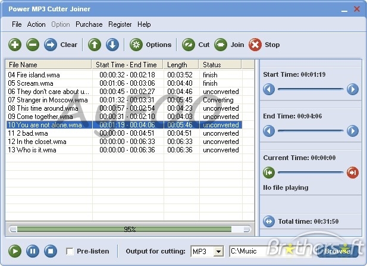Click the Cut text label
The width and height of the screenshot is (367, 266).
pyautogui.click(x=204, y=45)
